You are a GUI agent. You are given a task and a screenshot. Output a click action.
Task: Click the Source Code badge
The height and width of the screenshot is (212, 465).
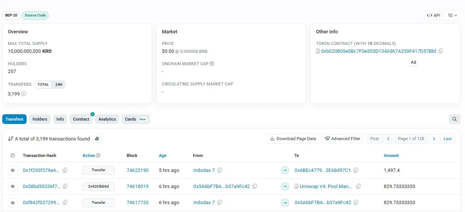(35, 15)
